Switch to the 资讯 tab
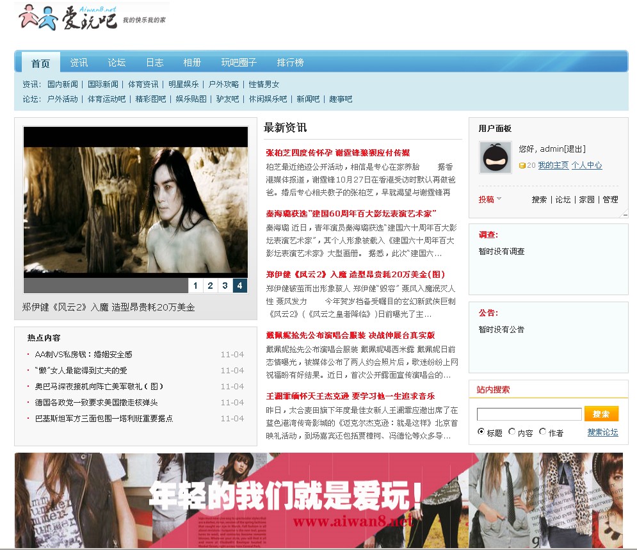This screenshot has width=637, height=550. pos(79,63)
